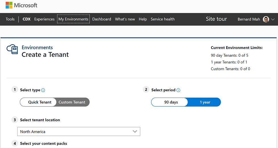Click Bernard Mah's profile picture
This screenshot has width=278, height=148.
pyautogui.click(x=266, y=19)
